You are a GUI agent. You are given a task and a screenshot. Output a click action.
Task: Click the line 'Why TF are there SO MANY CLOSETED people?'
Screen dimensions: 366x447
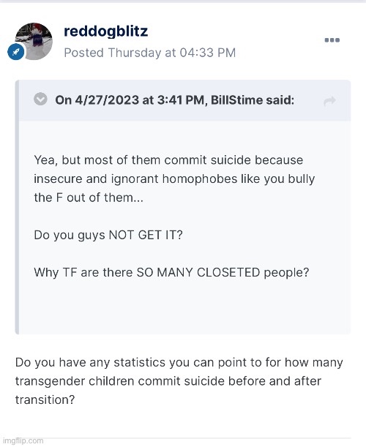point(171,273)
